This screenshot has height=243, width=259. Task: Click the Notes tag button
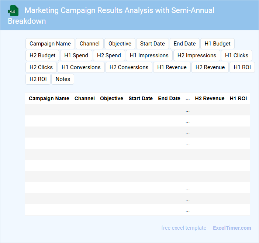(63, 79)
